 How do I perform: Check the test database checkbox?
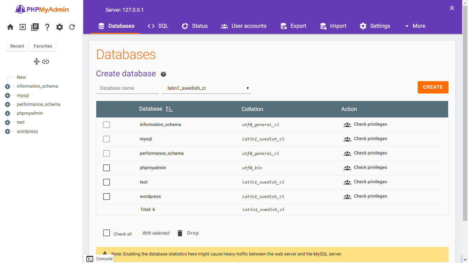(x=107, y=182)
